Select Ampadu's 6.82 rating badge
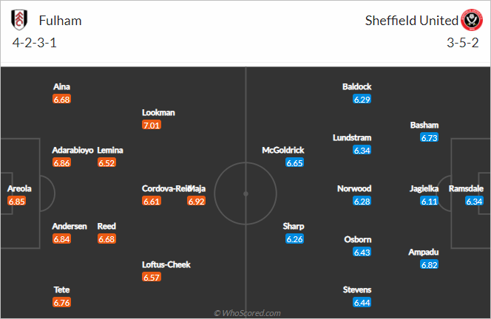Image resolution: width=491 pixels, height=319 pixels. tap(429, 265)
